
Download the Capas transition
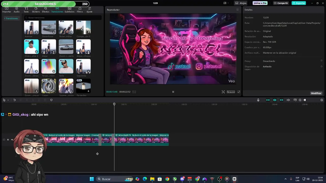tap(54, 91)
